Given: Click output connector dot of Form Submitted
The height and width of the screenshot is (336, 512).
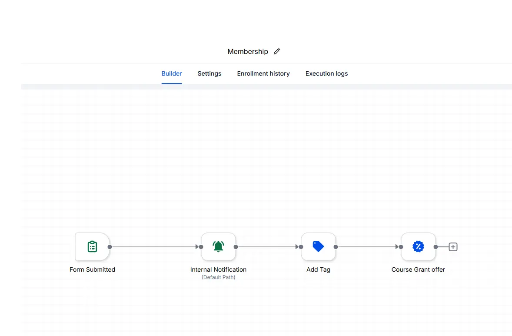Looking at the screenshot, I should click(x=110, y=247).
